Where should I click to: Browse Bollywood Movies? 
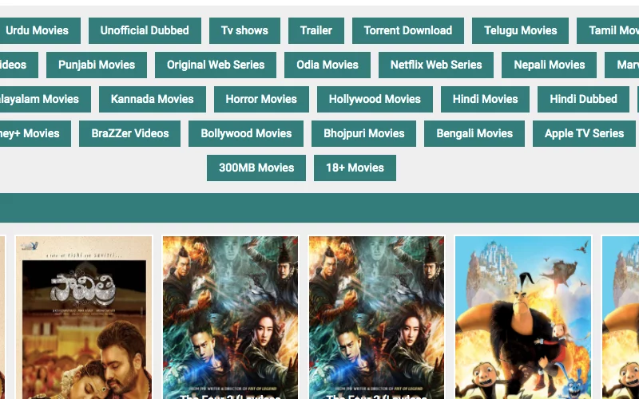pos(246,133)
